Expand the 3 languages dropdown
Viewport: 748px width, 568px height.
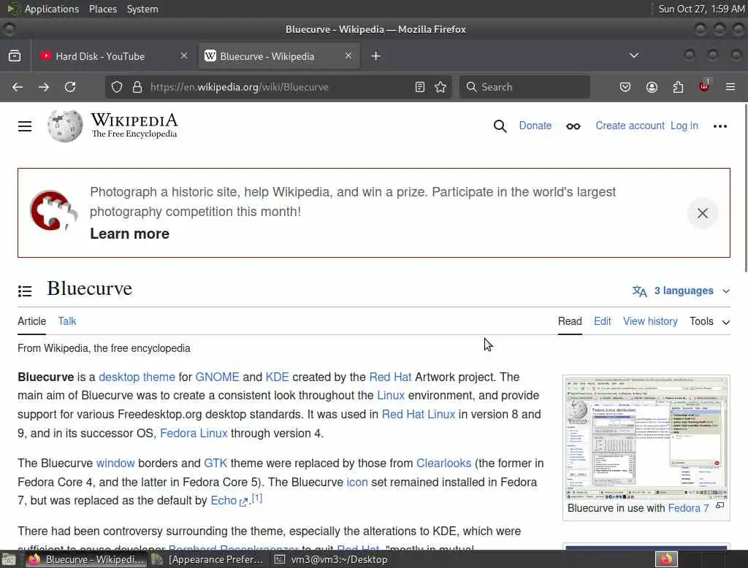[x=682, y=291]
